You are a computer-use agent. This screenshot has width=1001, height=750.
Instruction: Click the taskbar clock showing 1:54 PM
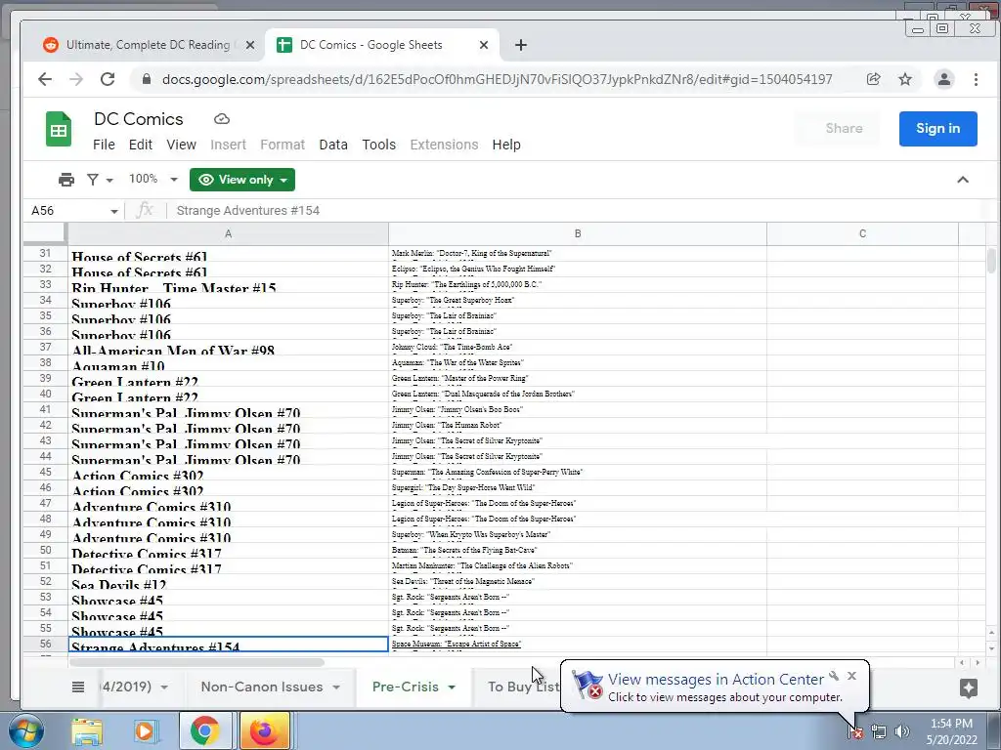951,730
